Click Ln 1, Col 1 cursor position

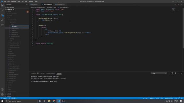(145, 98)
